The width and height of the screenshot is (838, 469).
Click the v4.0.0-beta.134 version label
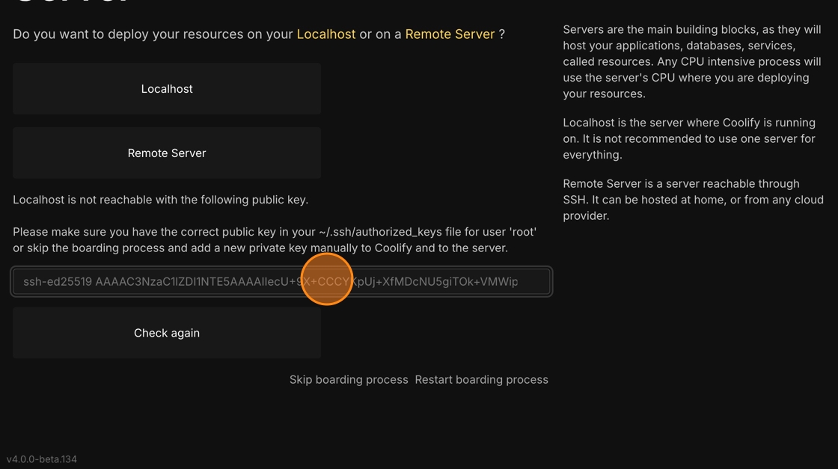click(x=42, y=459)
